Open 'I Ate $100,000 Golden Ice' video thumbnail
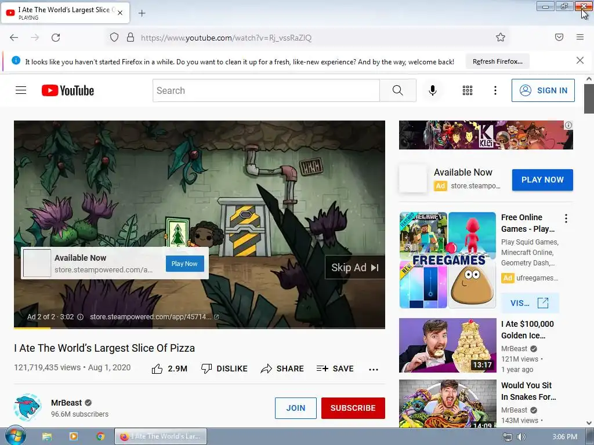This screenshot has height=445, width=594. (448, 345)
